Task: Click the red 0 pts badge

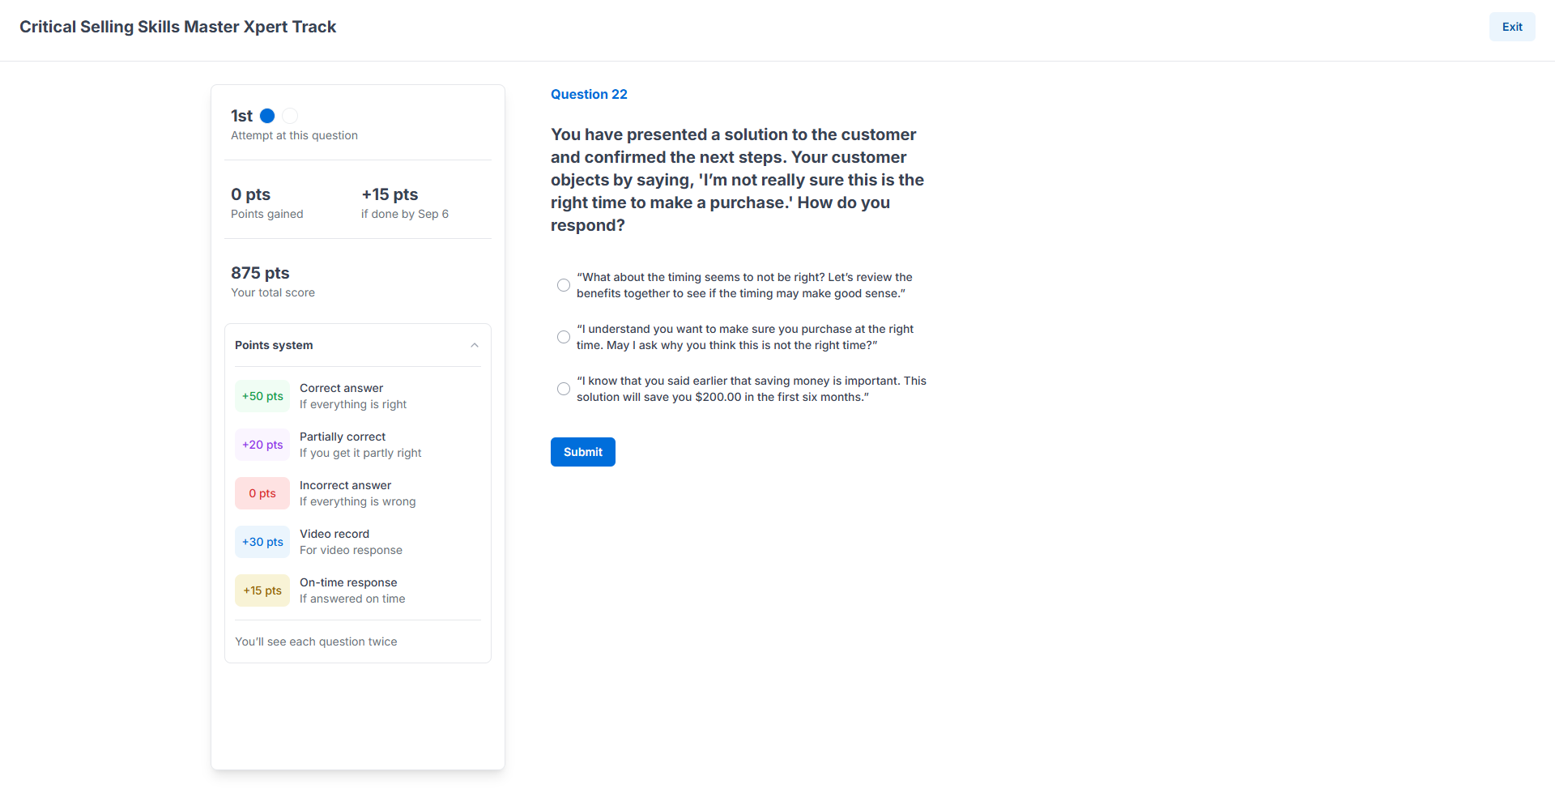Action: tap(262, 493)
